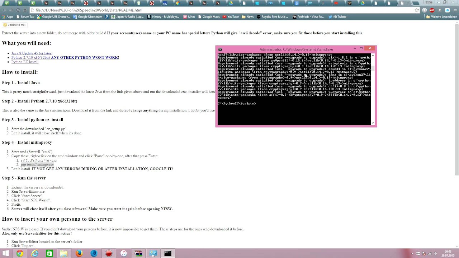Click the 'How to insert your own persona' heading
Screen dimensions: 459x258
point(57,219)
